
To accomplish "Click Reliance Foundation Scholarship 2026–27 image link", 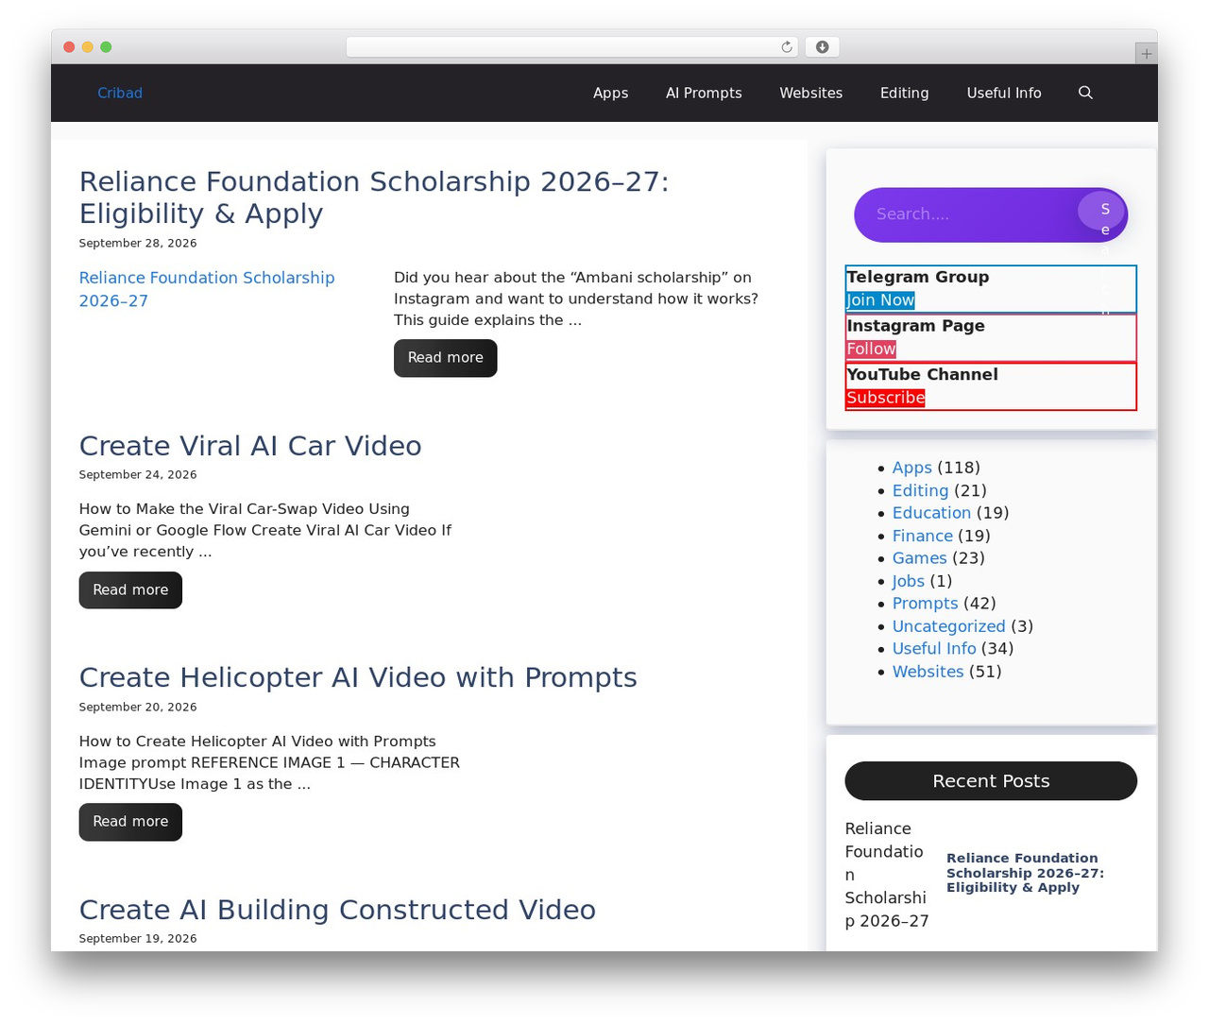I will tap(207, 289).
